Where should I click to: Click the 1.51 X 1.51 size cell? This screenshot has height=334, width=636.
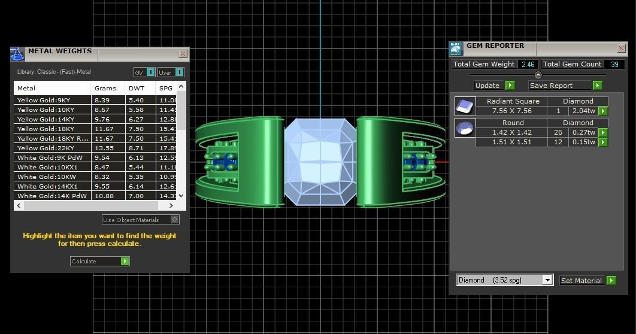point(511,142)
